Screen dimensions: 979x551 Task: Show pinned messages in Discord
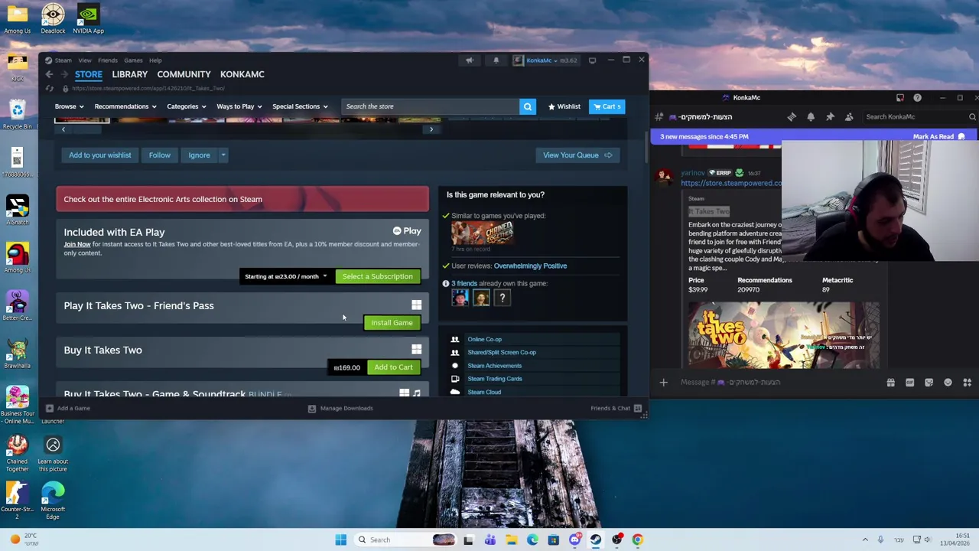[x=830, y=116]
